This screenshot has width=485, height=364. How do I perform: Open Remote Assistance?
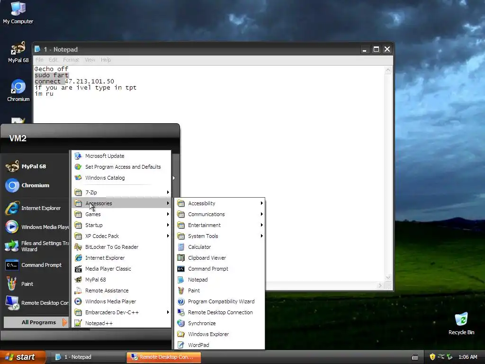click(121, 291)
